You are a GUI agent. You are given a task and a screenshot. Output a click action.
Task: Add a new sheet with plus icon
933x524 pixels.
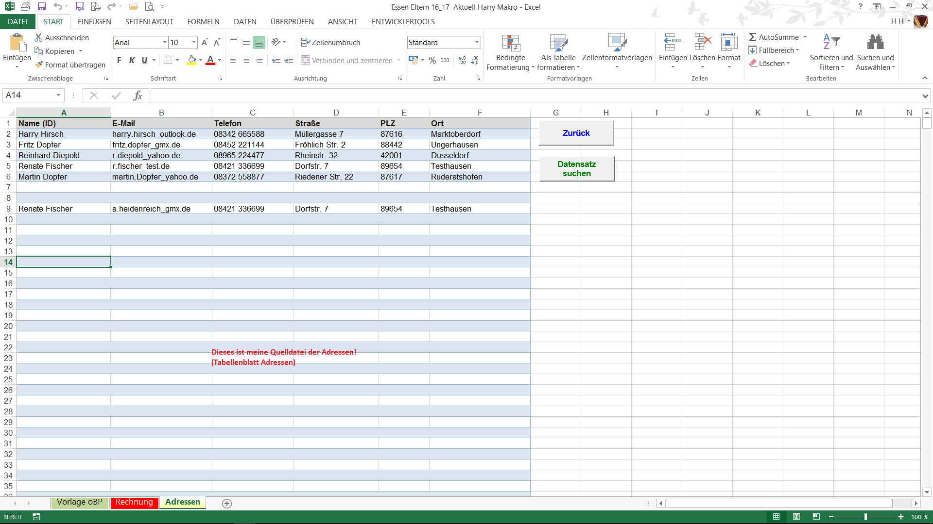(x=227, y=503)
